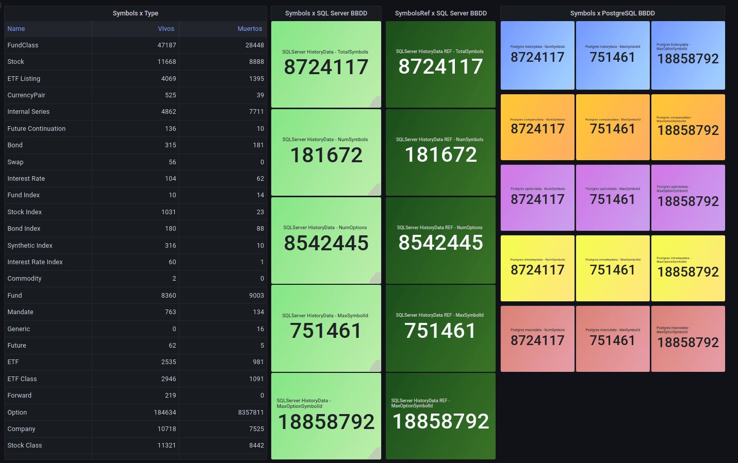The image size is (738, 463).
Task: Select the SQLServer HistoryData REF NumOptions dark green stat
Action: click(x=440, y=241)
